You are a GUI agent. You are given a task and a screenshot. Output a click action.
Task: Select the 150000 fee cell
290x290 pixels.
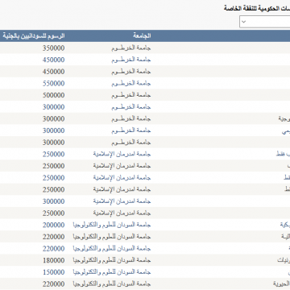pyautogui.click(x=53, y=272)
